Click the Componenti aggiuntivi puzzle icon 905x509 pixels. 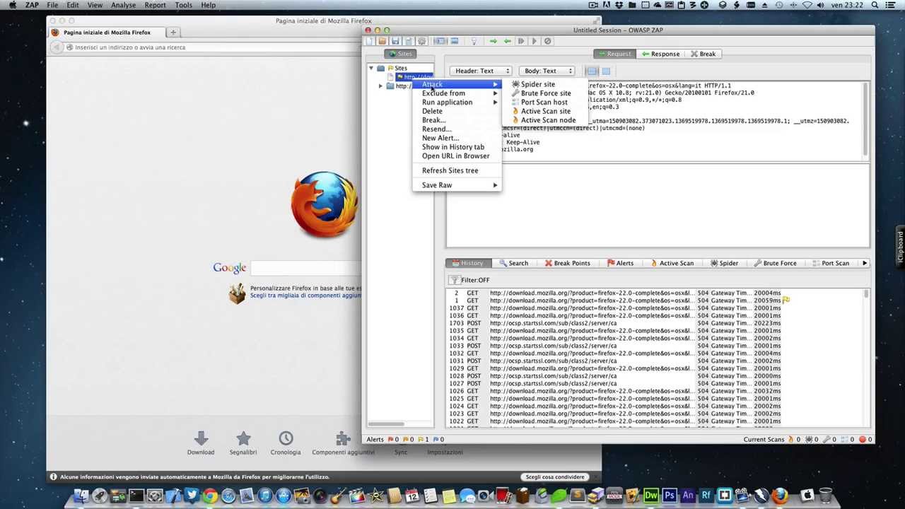coord(343,438)
